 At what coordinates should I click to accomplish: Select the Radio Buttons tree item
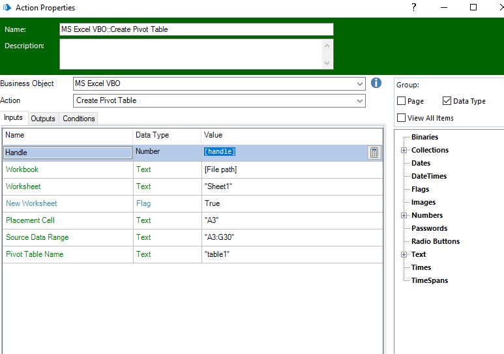[x=436, y=241]
